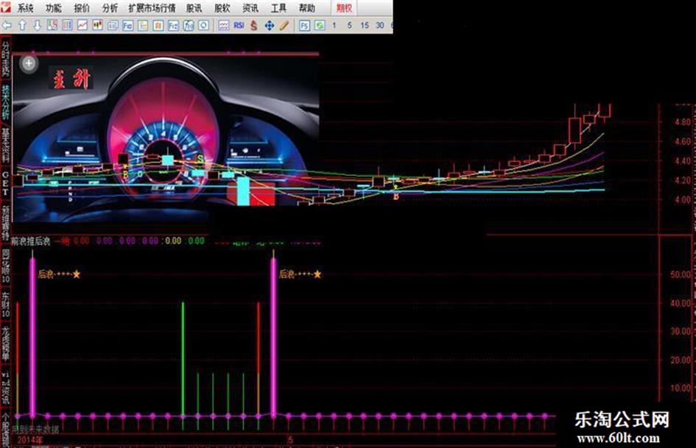
Task: Open the 工具 menu
Action: (278, 8)
